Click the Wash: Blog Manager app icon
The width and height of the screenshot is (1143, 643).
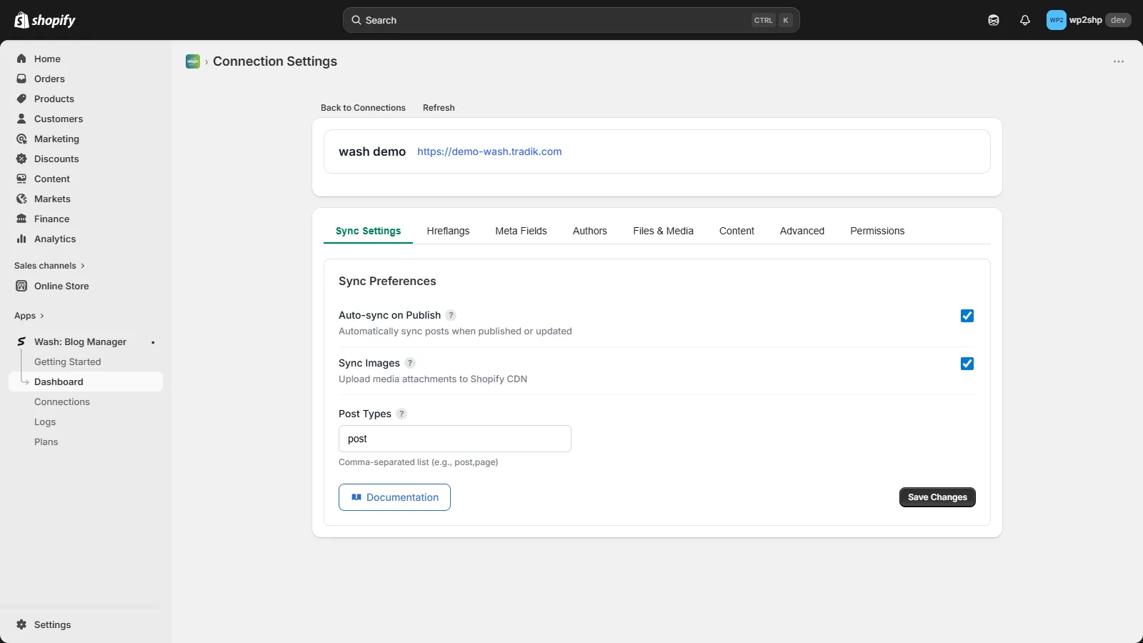click(x=21, y=342)
